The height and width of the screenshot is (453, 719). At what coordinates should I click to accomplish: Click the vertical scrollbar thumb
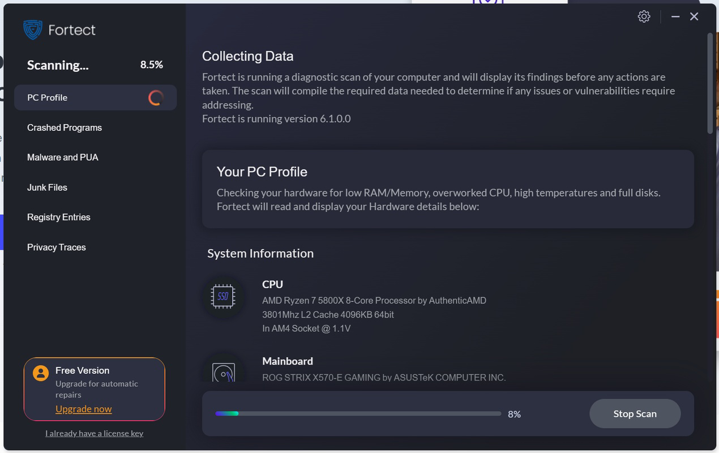tap(710, 83)
